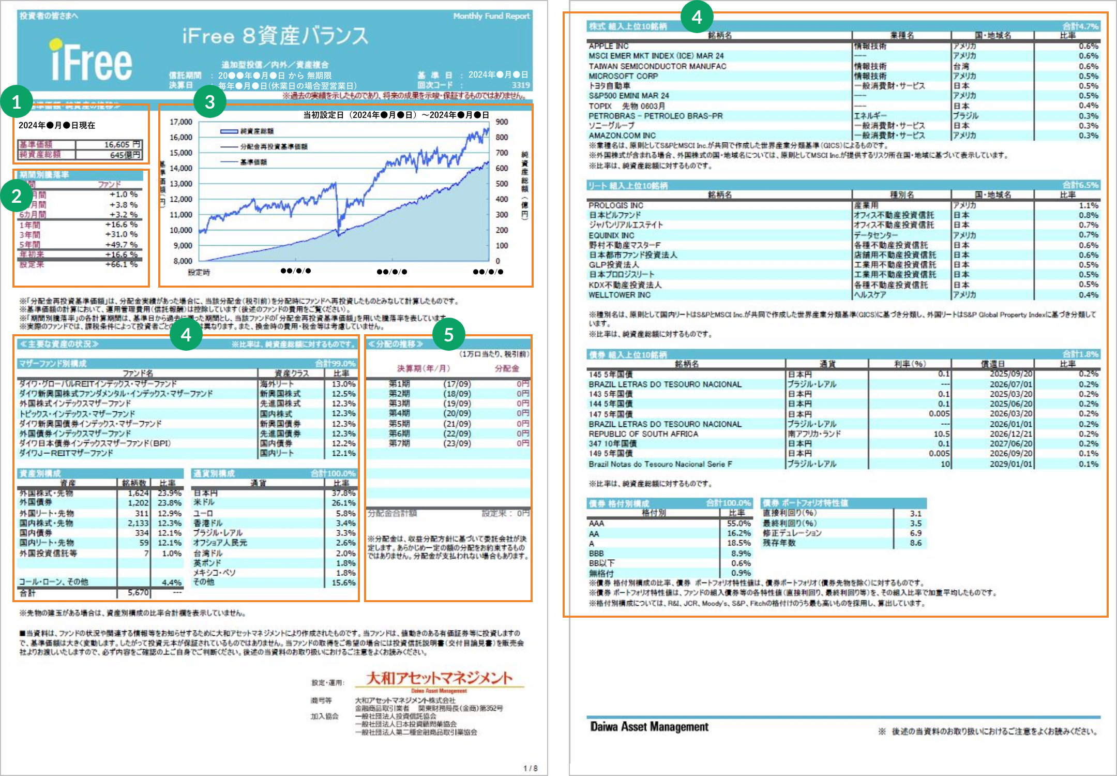Screen dimensions: 1117x776
Task: Click the 銘柄数 value '1,624'
Action: (x=138, y=493)
